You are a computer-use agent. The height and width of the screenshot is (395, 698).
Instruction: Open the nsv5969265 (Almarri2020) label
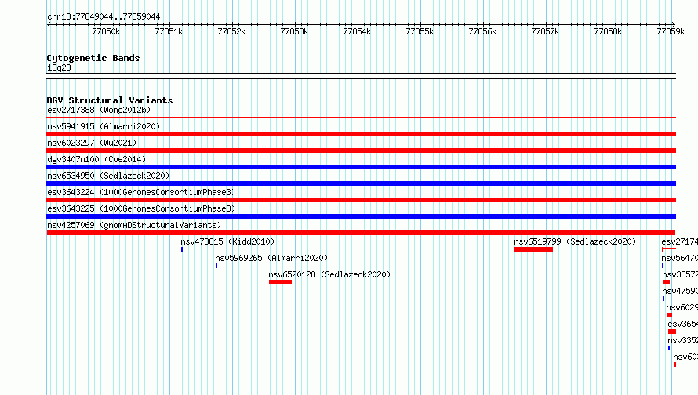271,258
